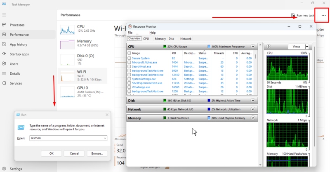Toggle the Image column select-all checkbox
Viewport: 330px width, 172px height.
[130, 53]
